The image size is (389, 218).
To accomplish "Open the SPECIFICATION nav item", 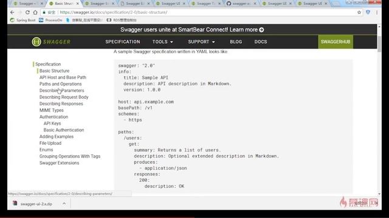I will coord(123,42).
